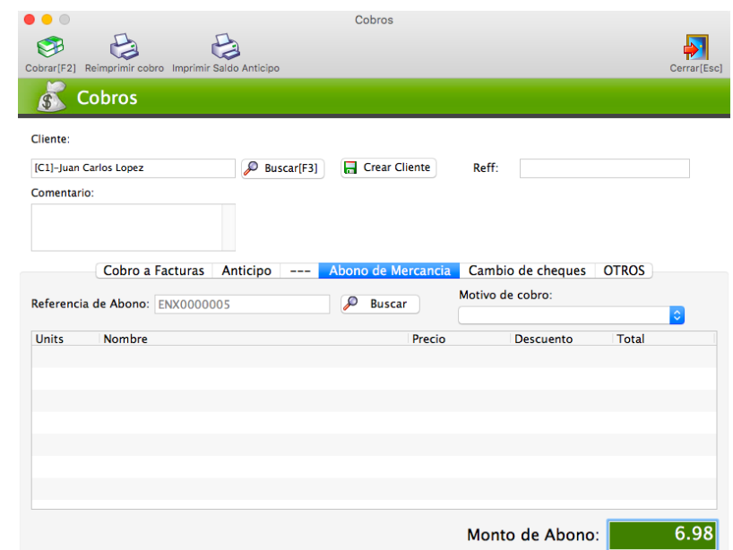Screen dimensions: 733x550
Task: Click the Total column header
Action: click(664, 339)
